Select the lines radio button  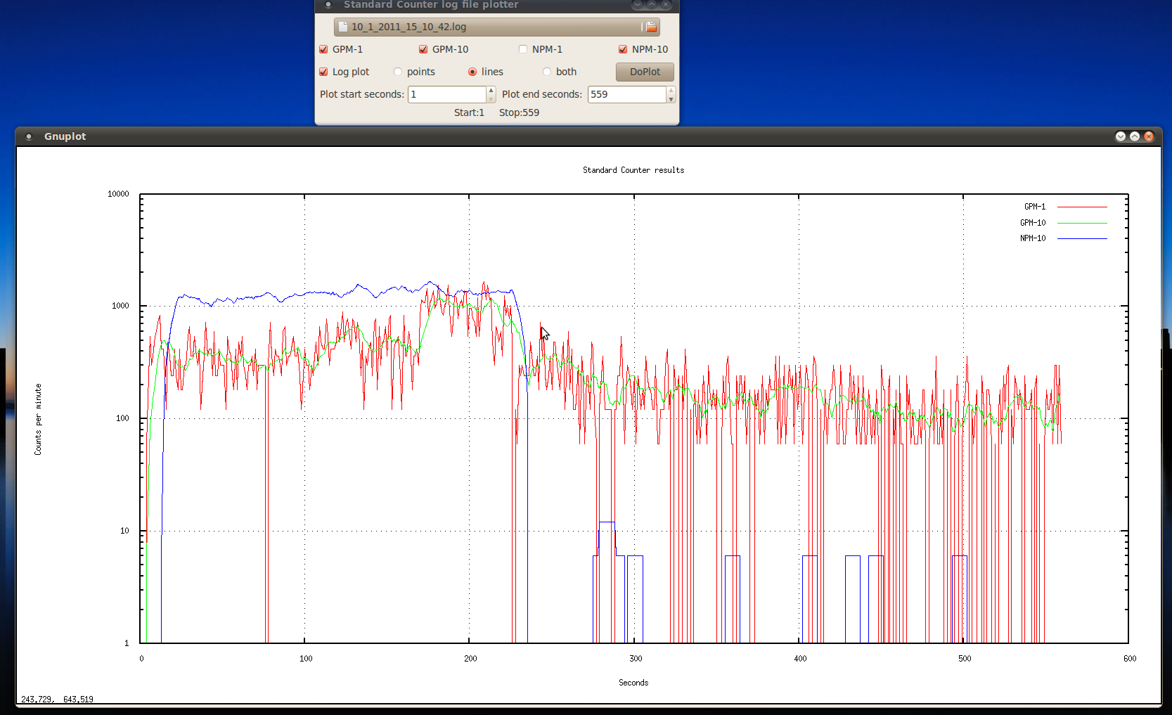[x=472, y=72]
